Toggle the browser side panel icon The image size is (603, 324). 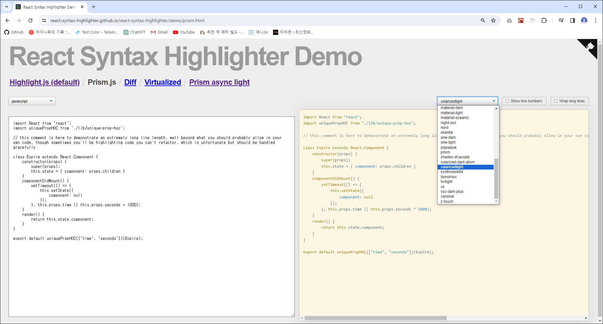tap(573, 20)
